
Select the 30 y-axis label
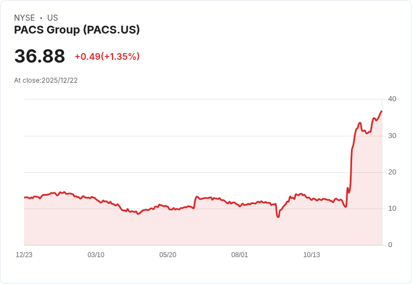392,136
